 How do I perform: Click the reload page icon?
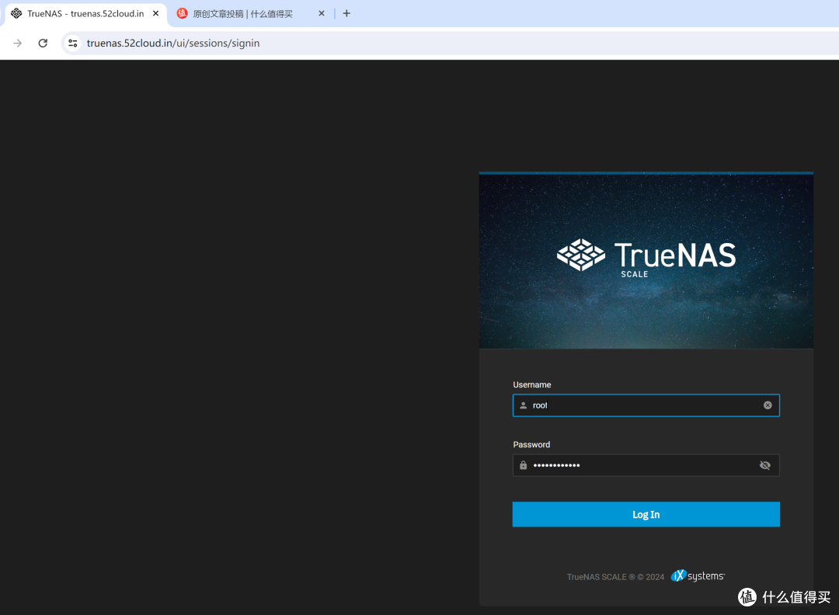point(43,43)
